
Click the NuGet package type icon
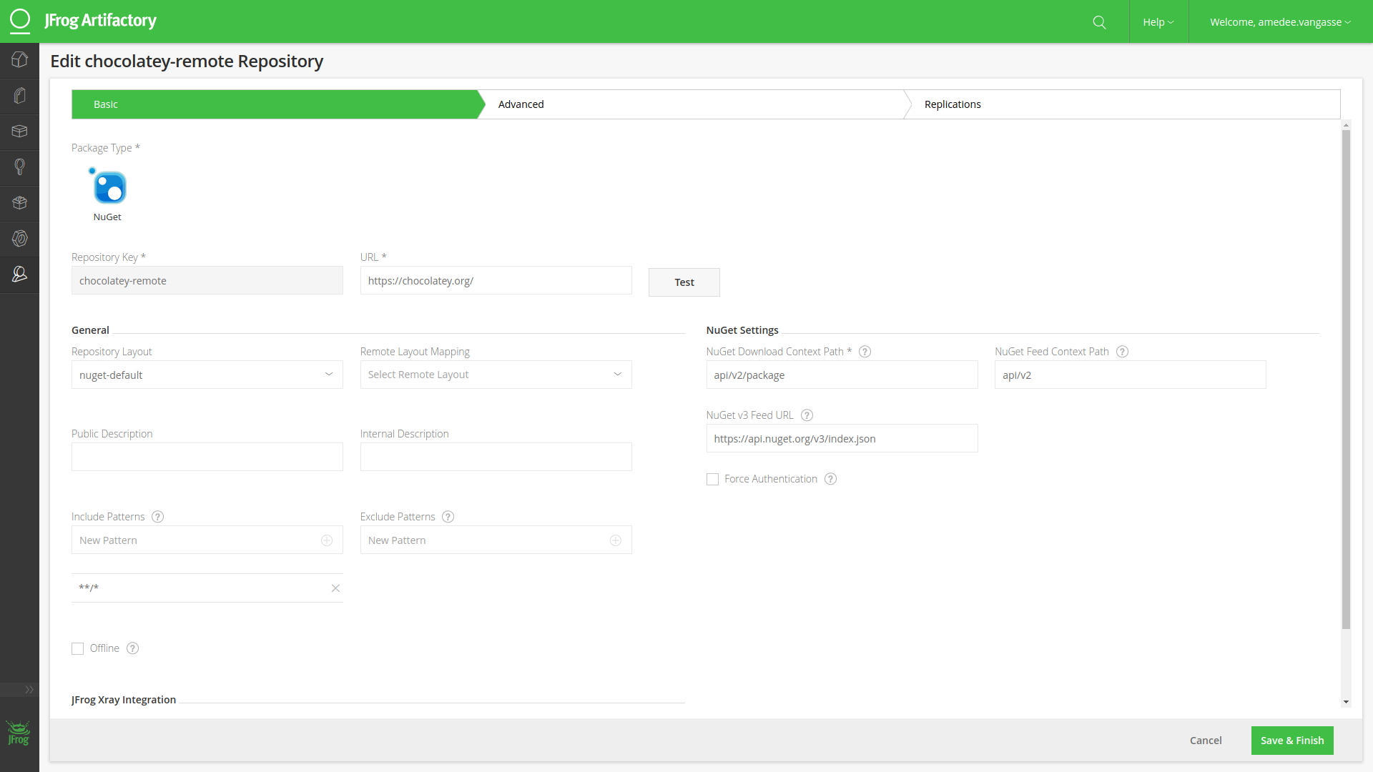108,187
